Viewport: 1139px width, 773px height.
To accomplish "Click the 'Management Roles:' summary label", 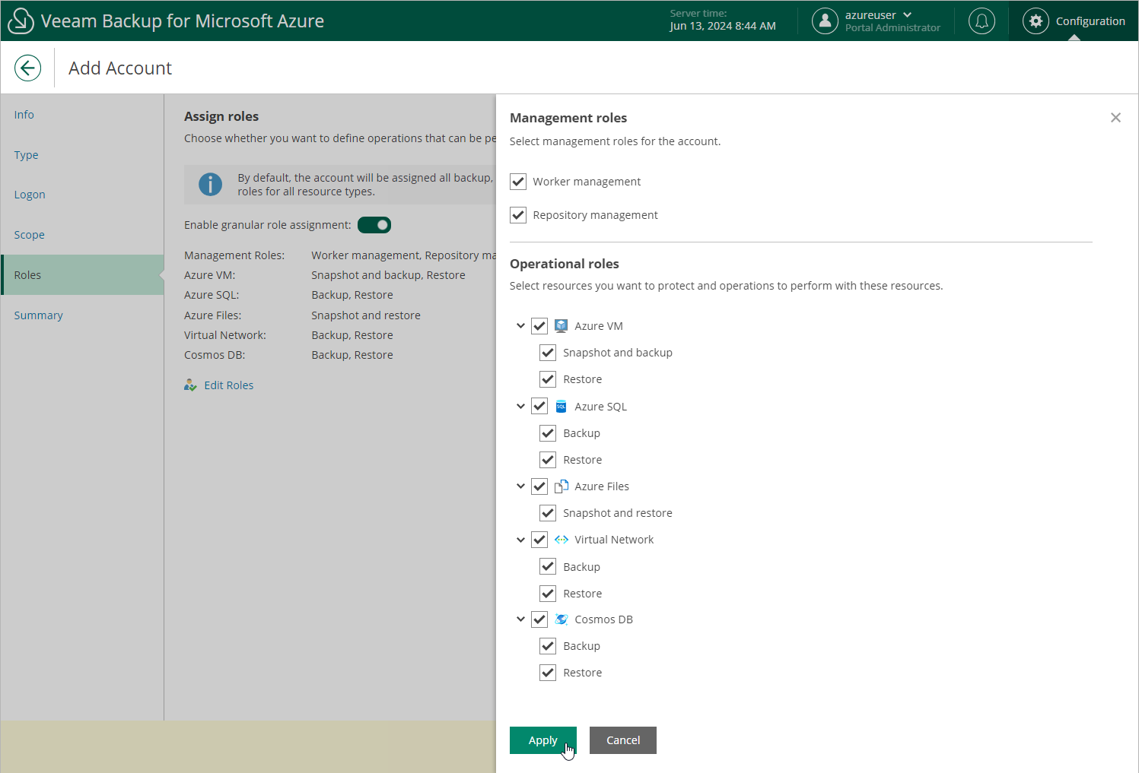I will click(234, 255).
